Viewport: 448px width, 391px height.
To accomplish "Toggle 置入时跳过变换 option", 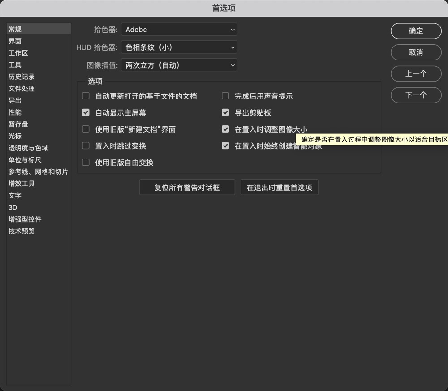I will [85, 146].
